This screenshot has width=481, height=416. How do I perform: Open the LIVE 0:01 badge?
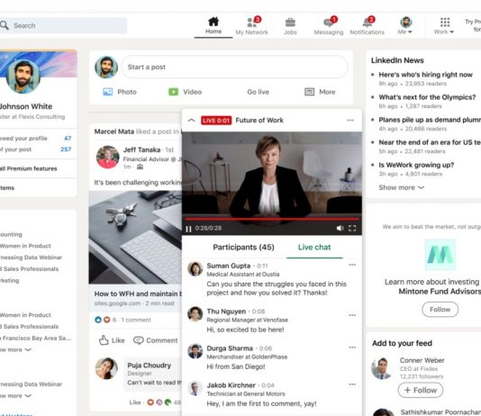[x=216, y=120]
